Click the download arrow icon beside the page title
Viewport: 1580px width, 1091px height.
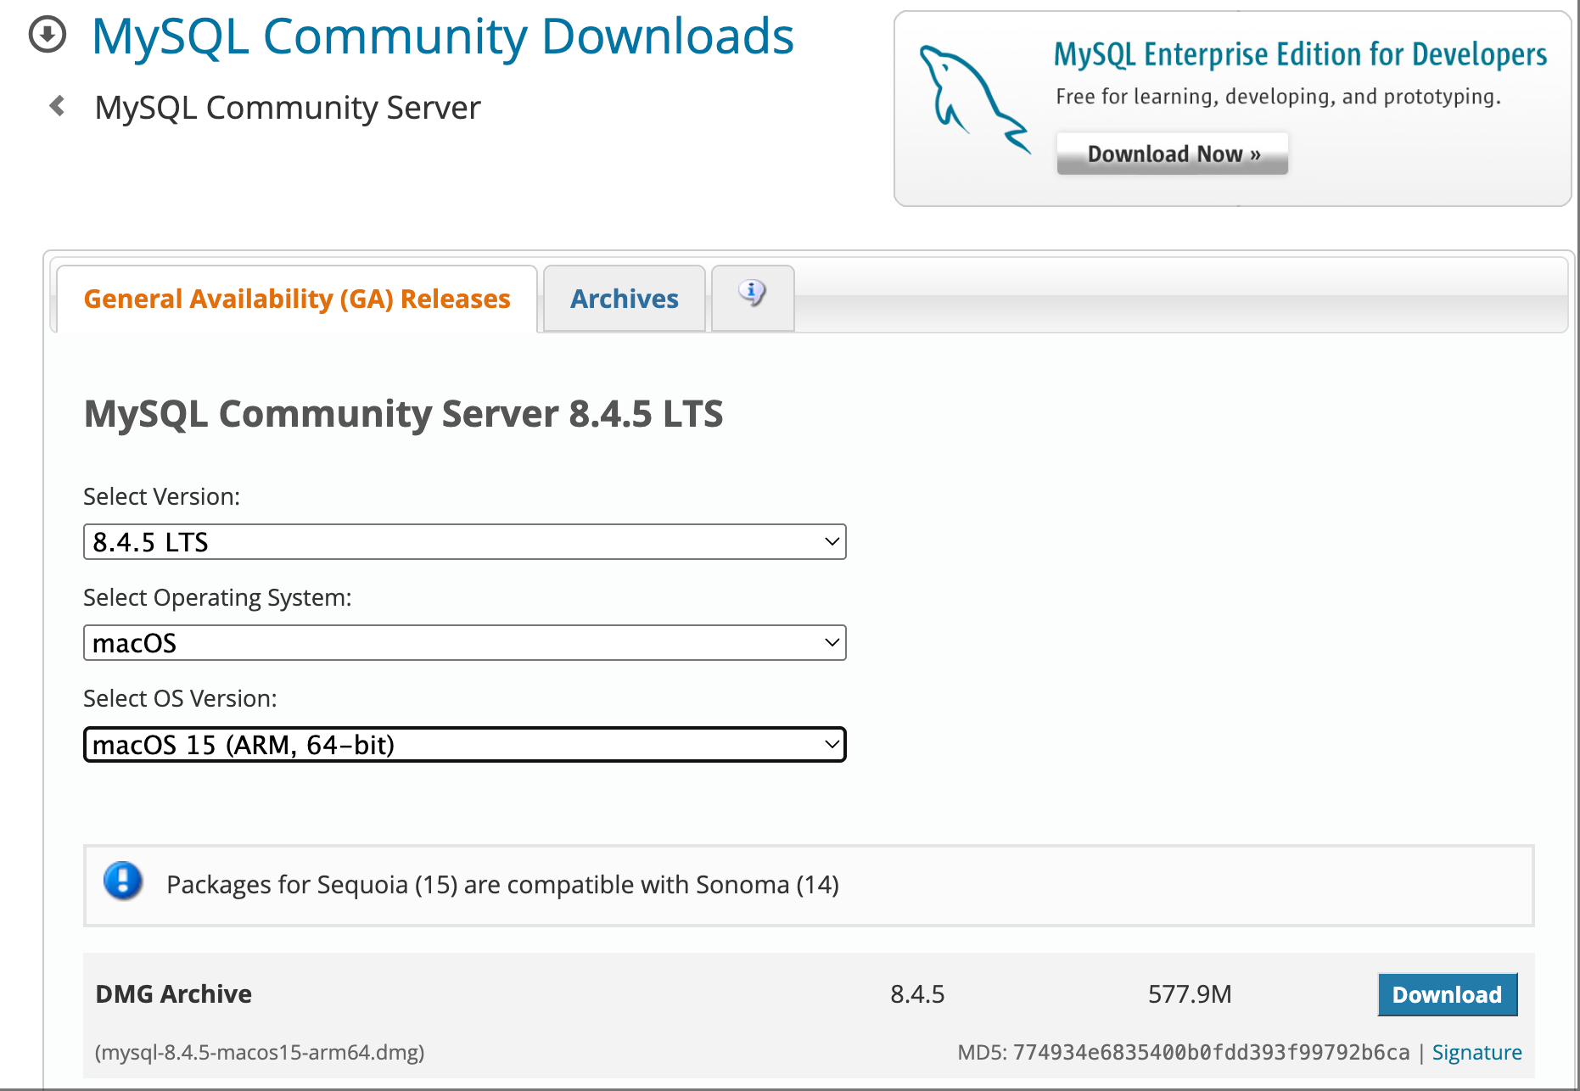point(47,34)
